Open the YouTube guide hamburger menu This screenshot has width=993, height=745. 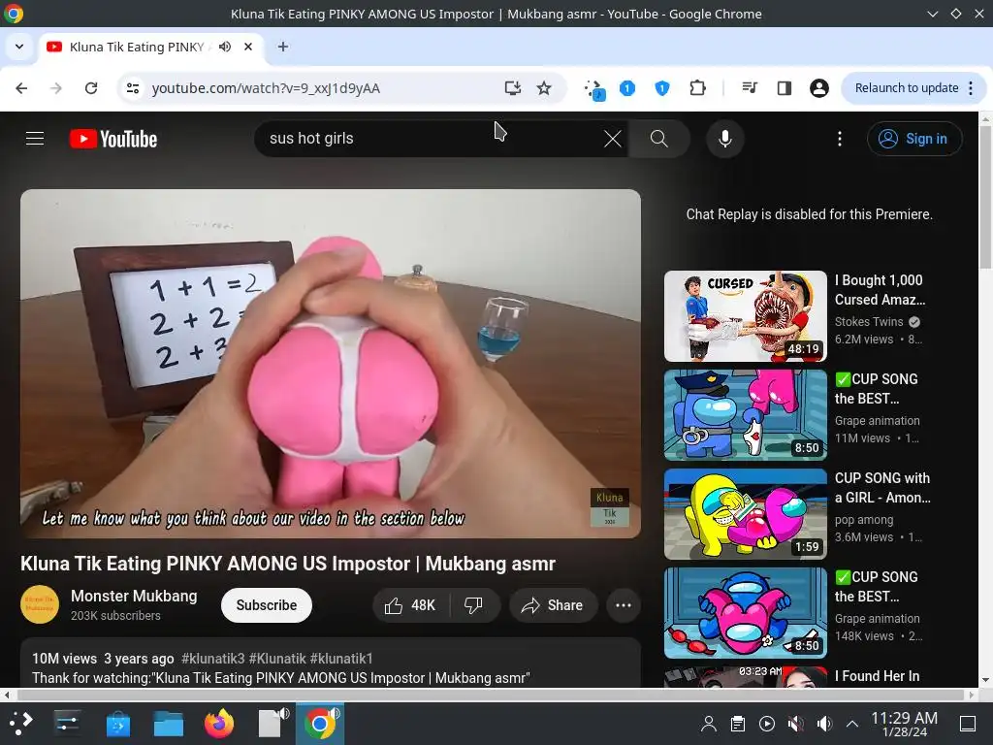(x=35, y=138)
